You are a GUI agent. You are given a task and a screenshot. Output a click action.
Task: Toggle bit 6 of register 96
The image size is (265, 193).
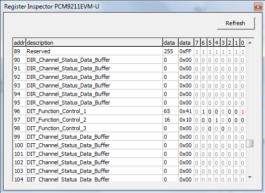pos(203,112)
